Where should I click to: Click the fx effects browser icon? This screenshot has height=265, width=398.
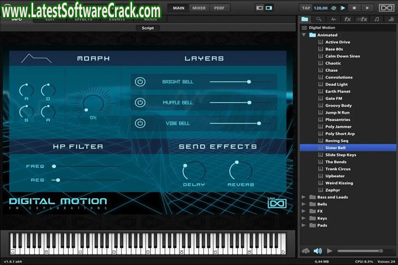(x=348, y=19)
